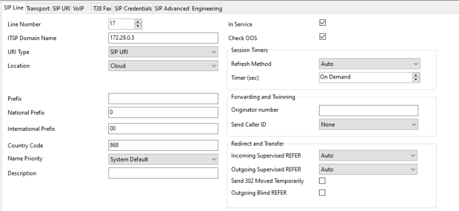Open the URI Type dropdown
The height and width of the screenshot is (211, 459).
[x=164, y=52]
